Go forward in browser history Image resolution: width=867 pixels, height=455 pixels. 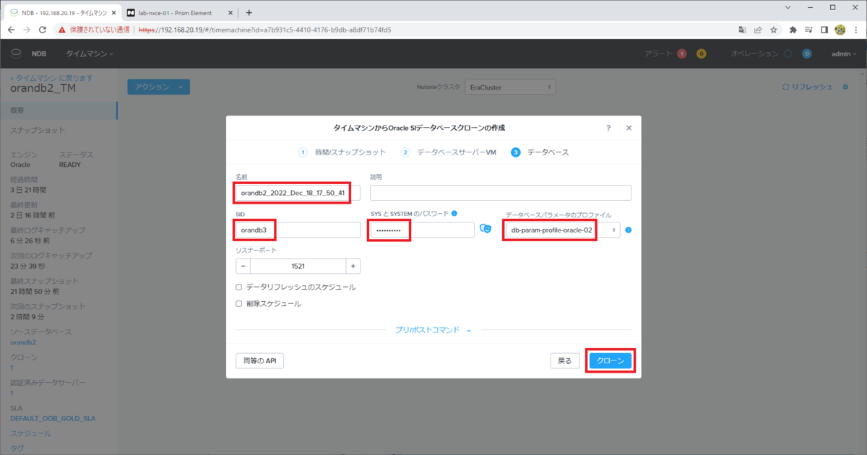coord(27,30)
